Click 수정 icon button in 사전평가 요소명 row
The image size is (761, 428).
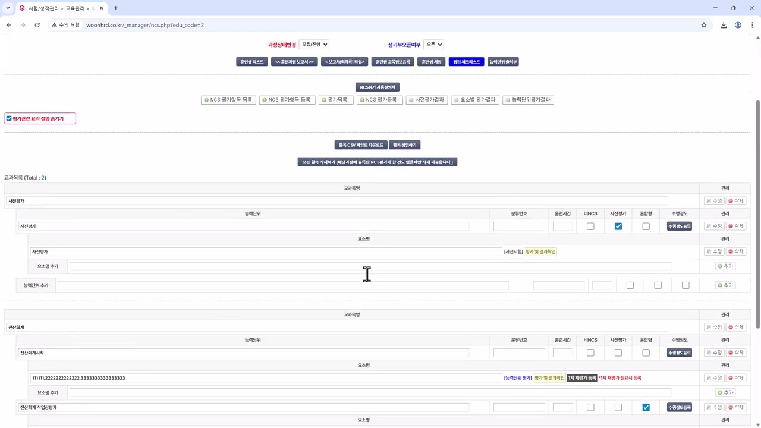pyautogui.click(x=714, y=251)
